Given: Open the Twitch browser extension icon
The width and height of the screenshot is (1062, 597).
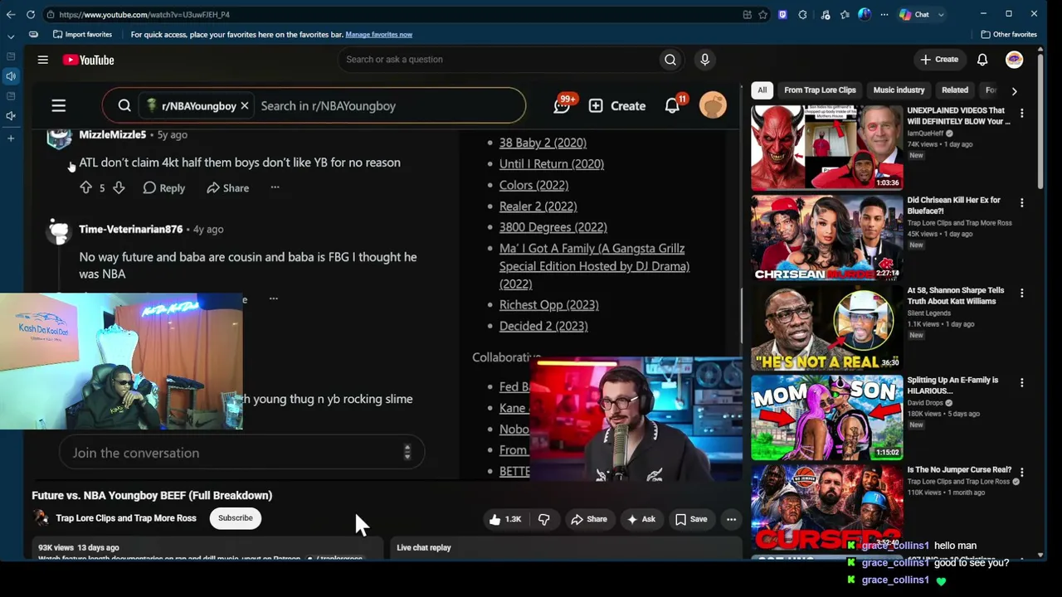Looking at the screenshot, I should click(x=782, y=14).
